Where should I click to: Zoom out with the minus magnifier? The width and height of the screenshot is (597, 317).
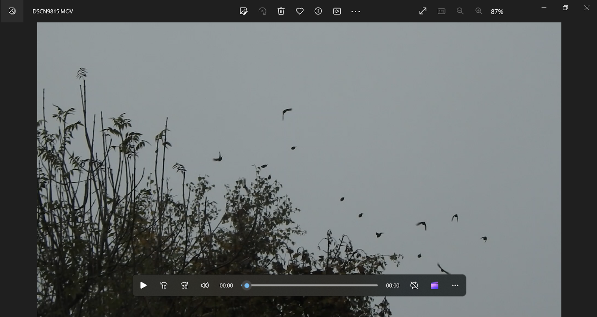(x=460, y=11)
